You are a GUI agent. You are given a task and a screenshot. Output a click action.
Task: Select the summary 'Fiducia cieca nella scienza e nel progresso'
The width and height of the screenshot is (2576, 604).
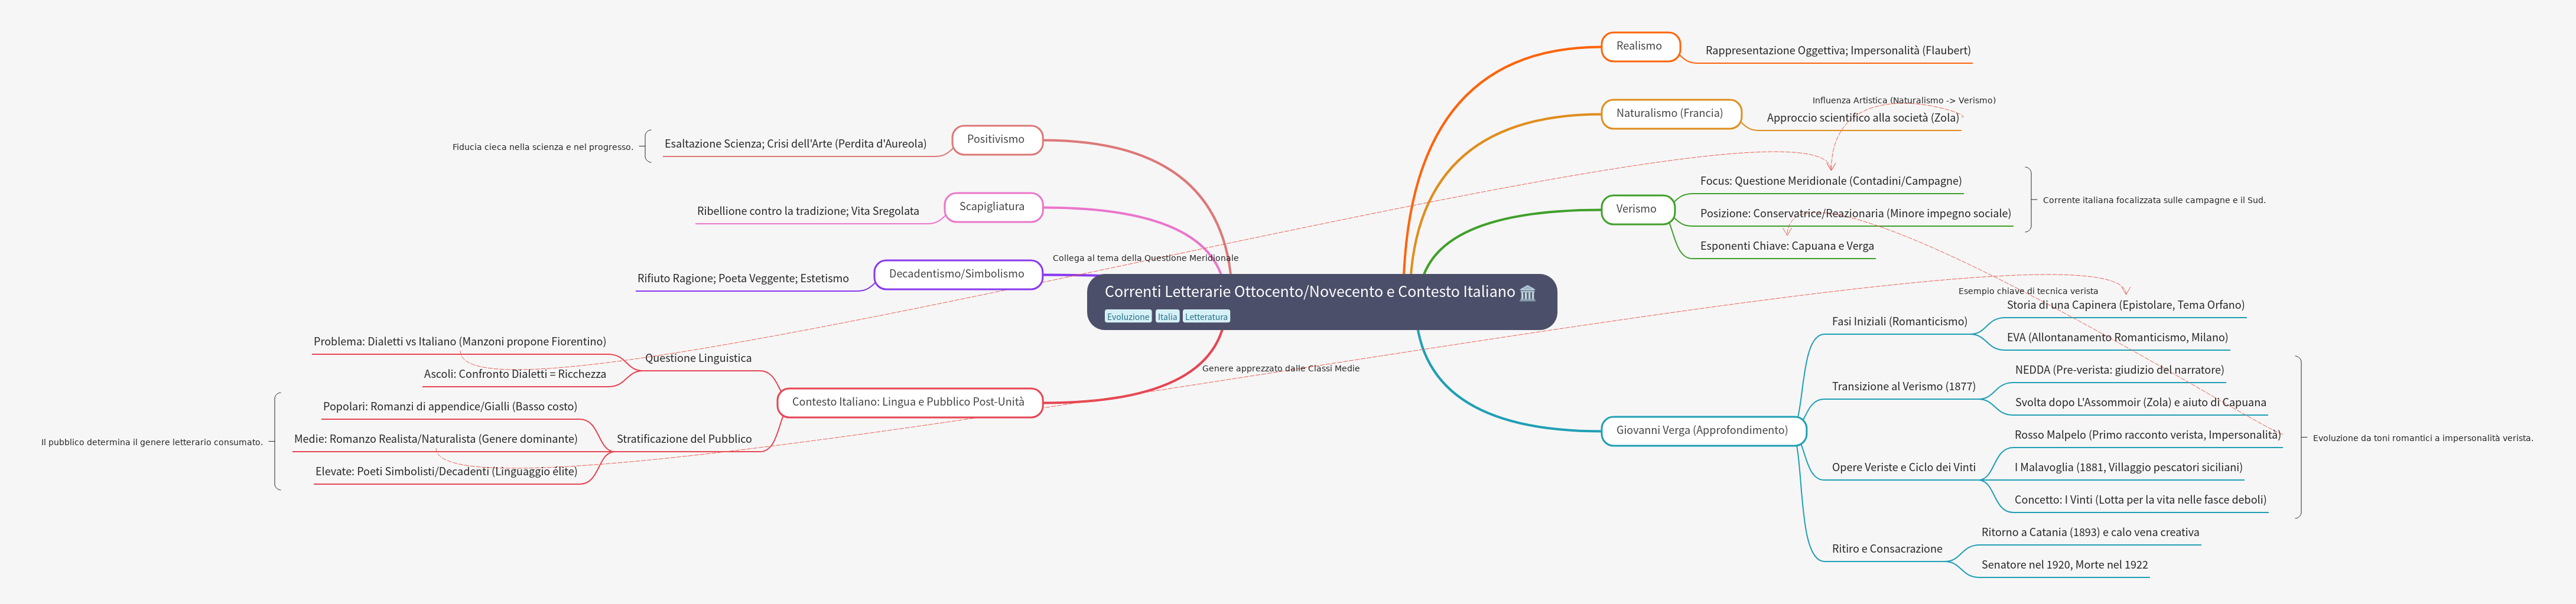pyautogui.click(x=542, y=147)
